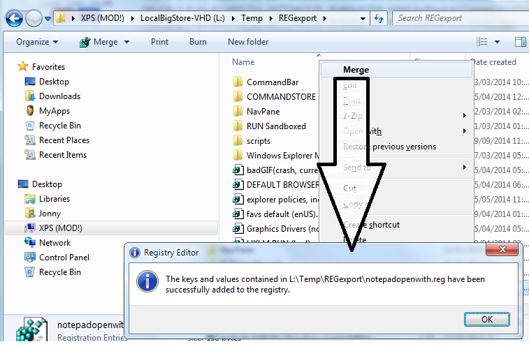Open the recent locations dropdown arrow
This screenshot has height=349, width=529.
click(48, 19)
